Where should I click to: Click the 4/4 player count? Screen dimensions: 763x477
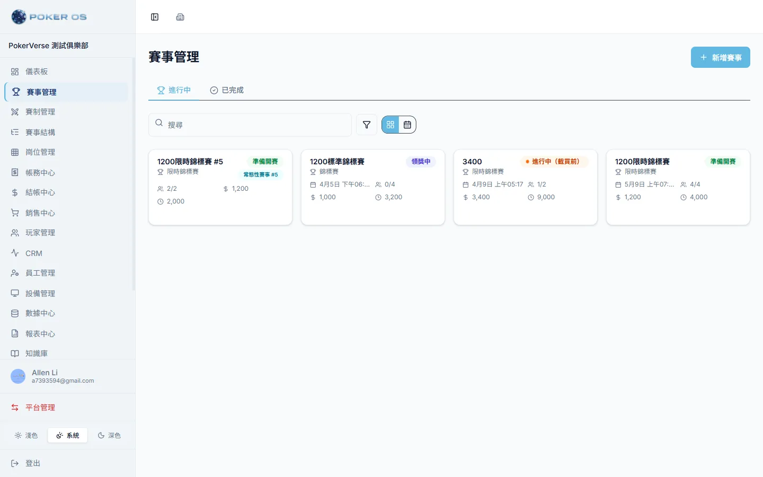(695, 184)
